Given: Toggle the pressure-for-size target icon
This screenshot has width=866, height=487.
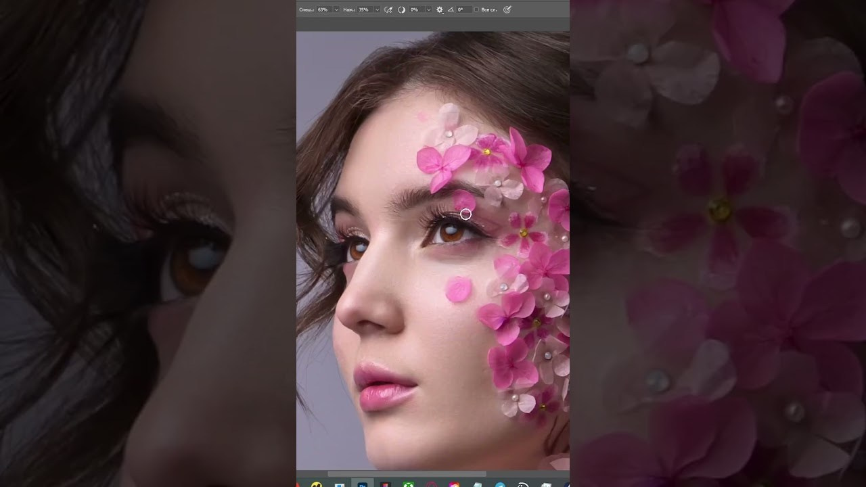Looking at the screenshot, I should click(507, 9).
